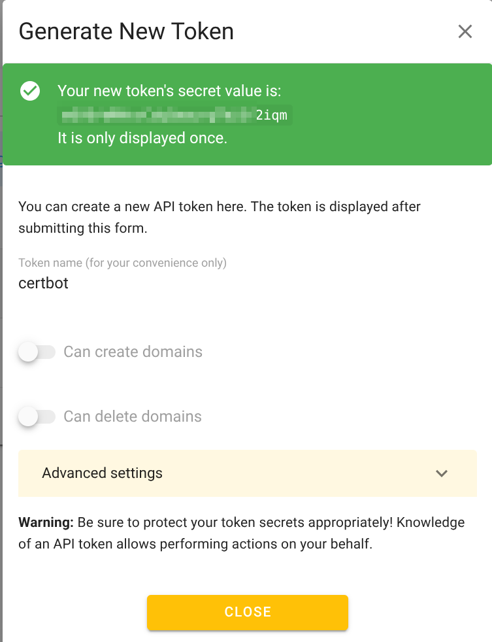This screenshot has height=642, width=492.
Task: Click the bold 'Warning:' text
Action: (46, 522)
